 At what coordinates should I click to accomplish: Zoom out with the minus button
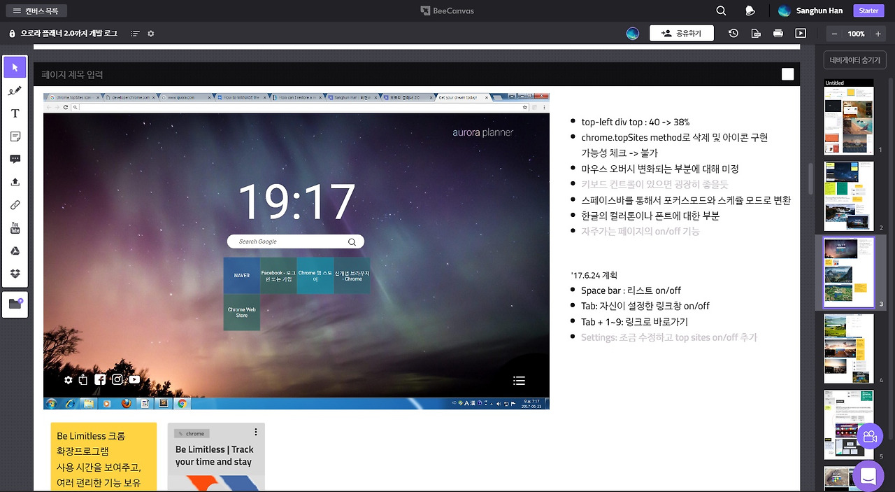pos(834,34)
